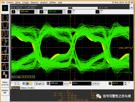Toggle channel 1 On checkbox
The width and height of the screenshot is (135, 102).
[17, 13]
